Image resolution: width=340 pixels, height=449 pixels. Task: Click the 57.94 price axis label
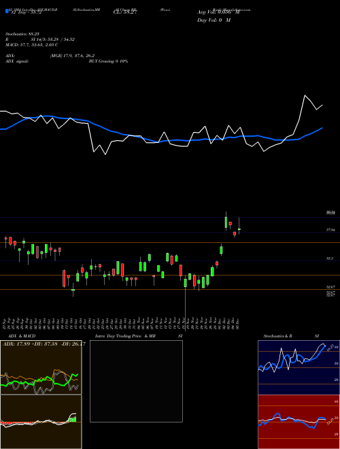tap(330, 230)
